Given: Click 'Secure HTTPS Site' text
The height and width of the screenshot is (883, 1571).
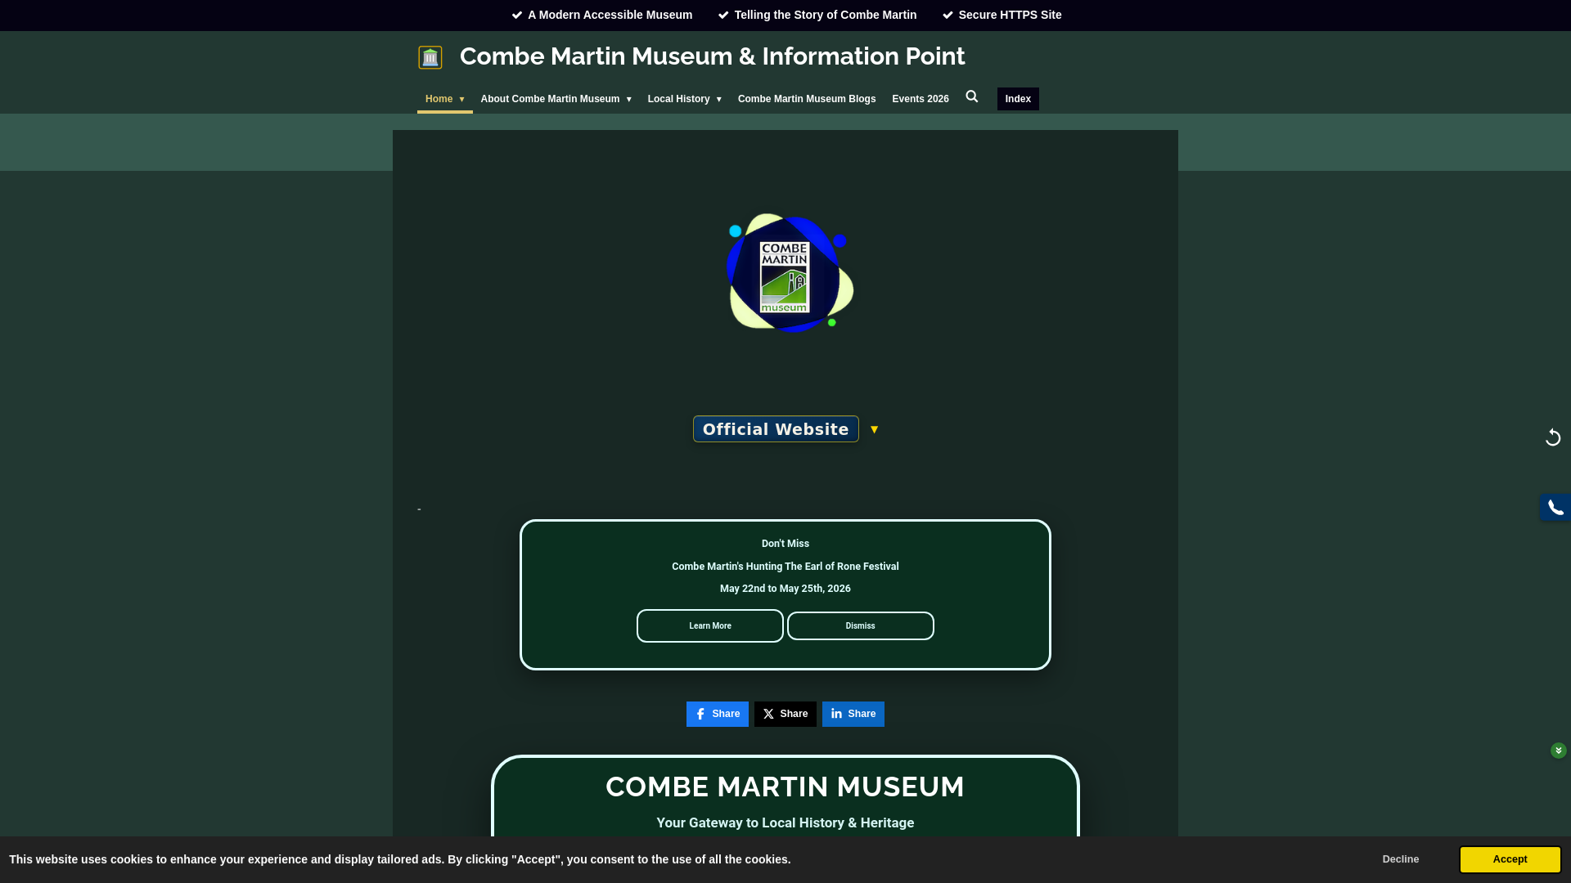Looking at the screenshot, I should [x=1011, y=15].
